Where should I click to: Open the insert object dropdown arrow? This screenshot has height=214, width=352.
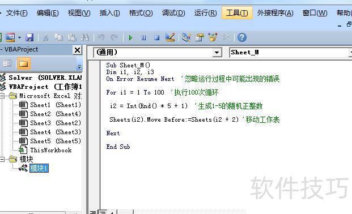point(19,37)
